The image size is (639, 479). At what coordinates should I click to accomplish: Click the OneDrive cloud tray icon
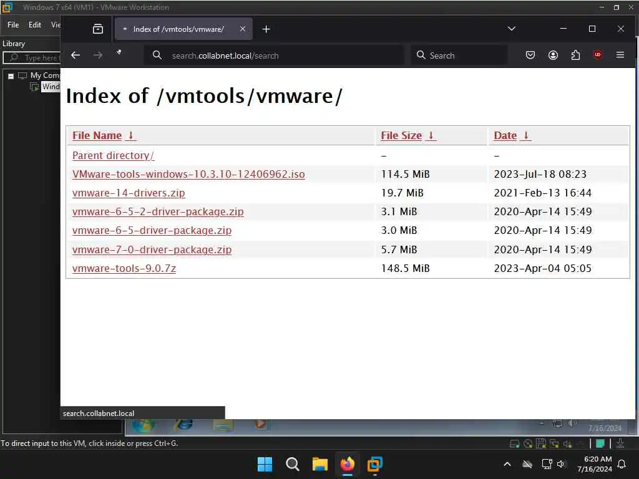point(527,464)
